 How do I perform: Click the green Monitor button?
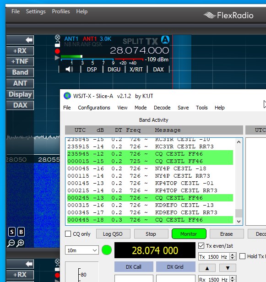point(189,234)
